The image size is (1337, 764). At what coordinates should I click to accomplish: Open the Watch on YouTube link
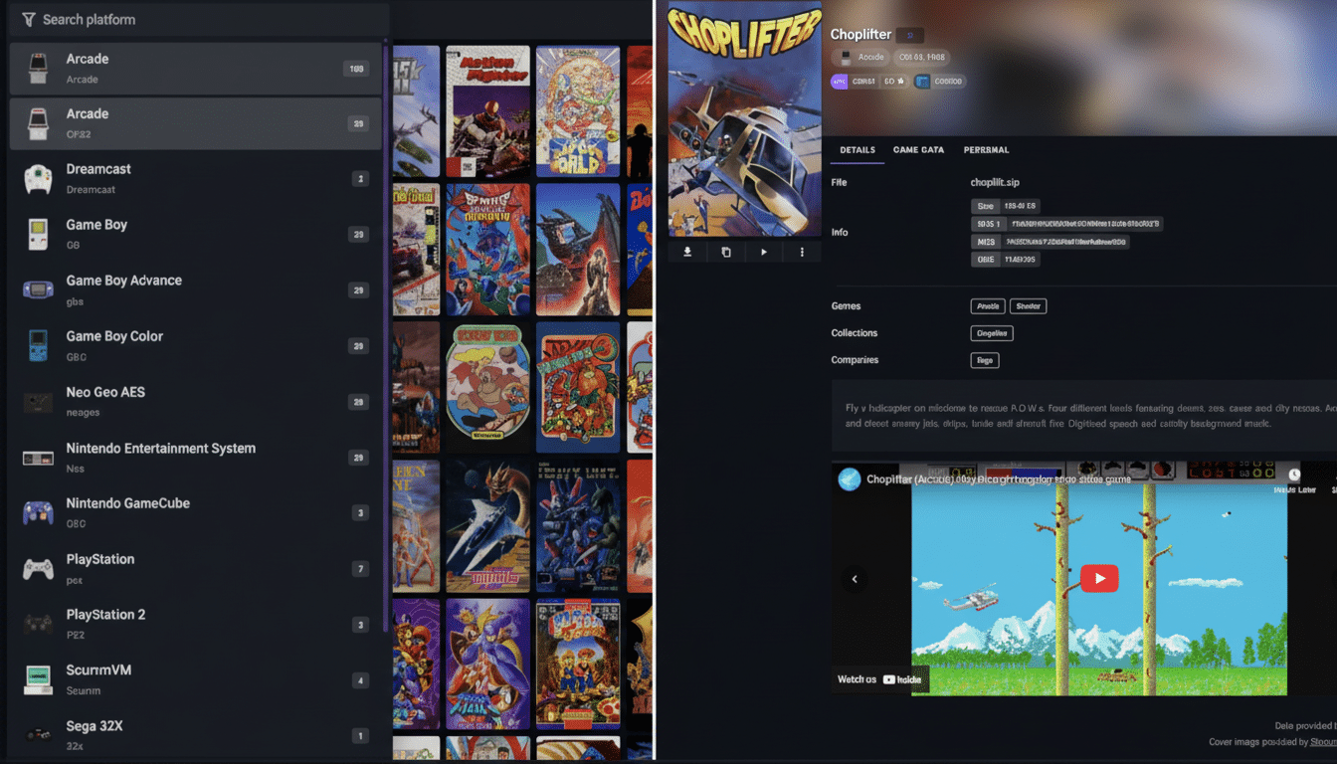[879, 679]
